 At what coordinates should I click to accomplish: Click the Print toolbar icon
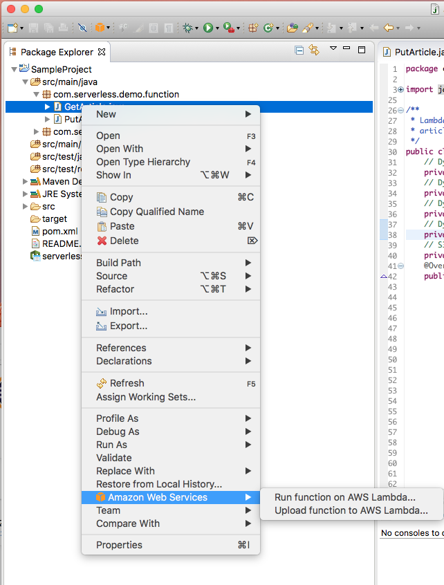point(64,28)
